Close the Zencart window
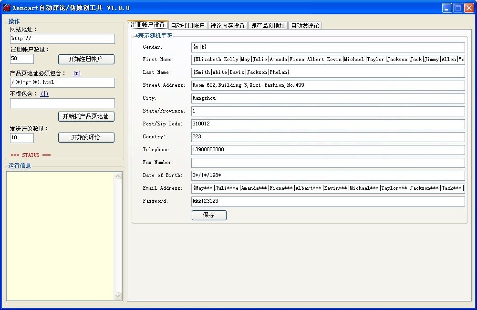Image resolution: width=477 pixels, height=310 pixels. (469, 8)
